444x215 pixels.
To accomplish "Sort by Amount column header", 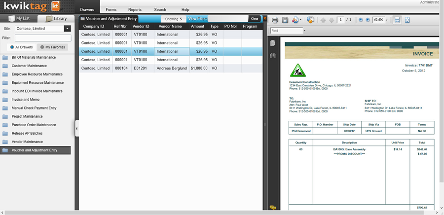I will point(198,26).
